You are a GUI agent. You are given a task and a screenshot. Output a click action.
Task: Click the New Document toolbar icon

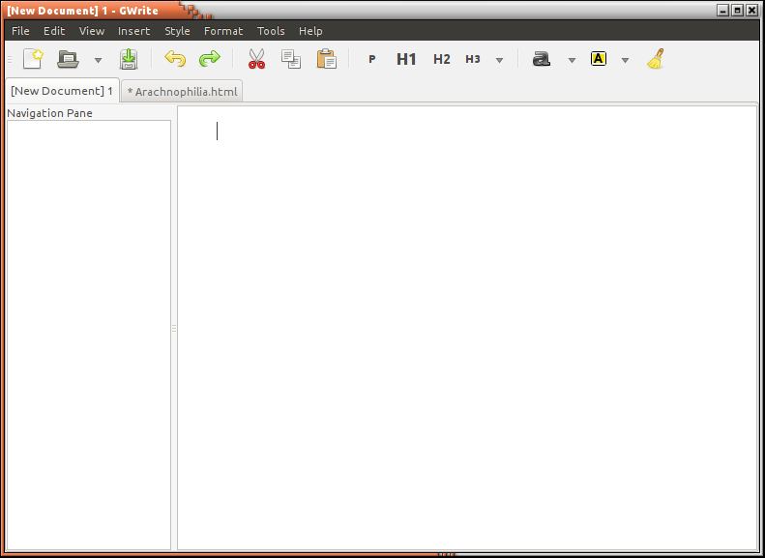click(33, 59)
